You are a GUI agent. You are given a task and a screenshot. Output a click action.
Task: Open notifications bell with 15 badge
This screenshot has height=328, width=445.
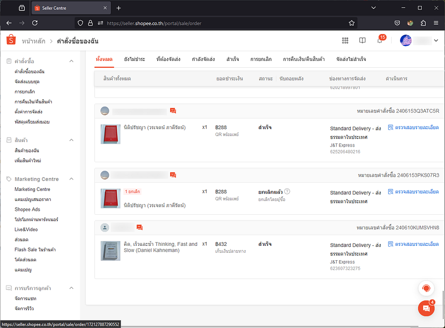coord(380,41)
